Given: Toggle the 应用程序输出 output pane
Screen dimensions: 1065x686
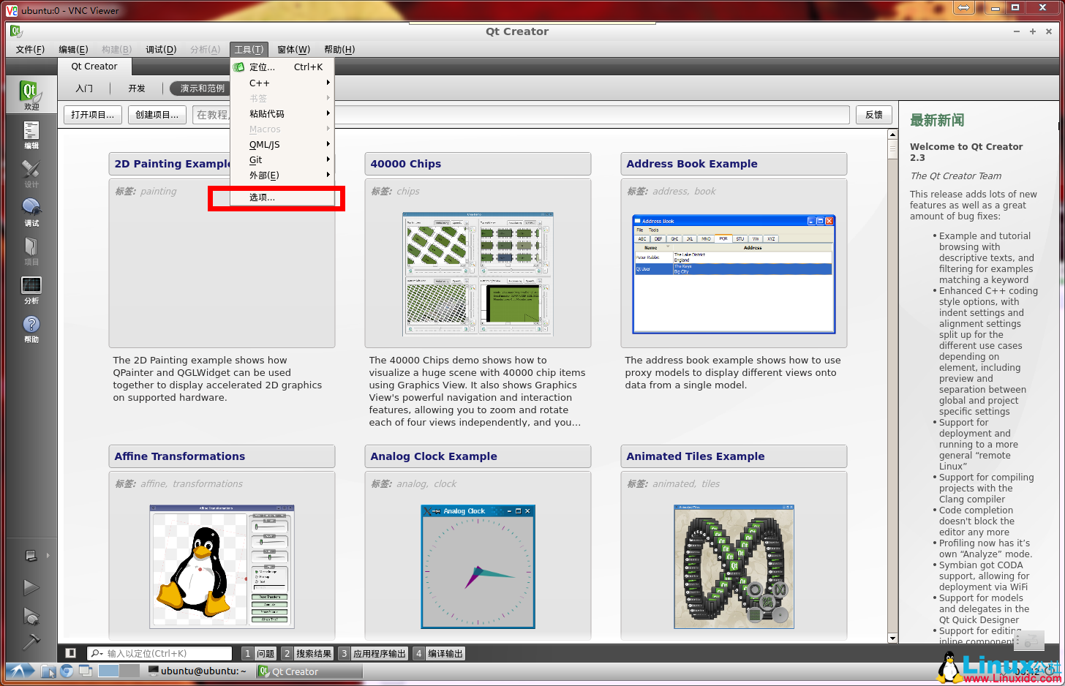Looking at the screenshot, I should pos(372,653).
